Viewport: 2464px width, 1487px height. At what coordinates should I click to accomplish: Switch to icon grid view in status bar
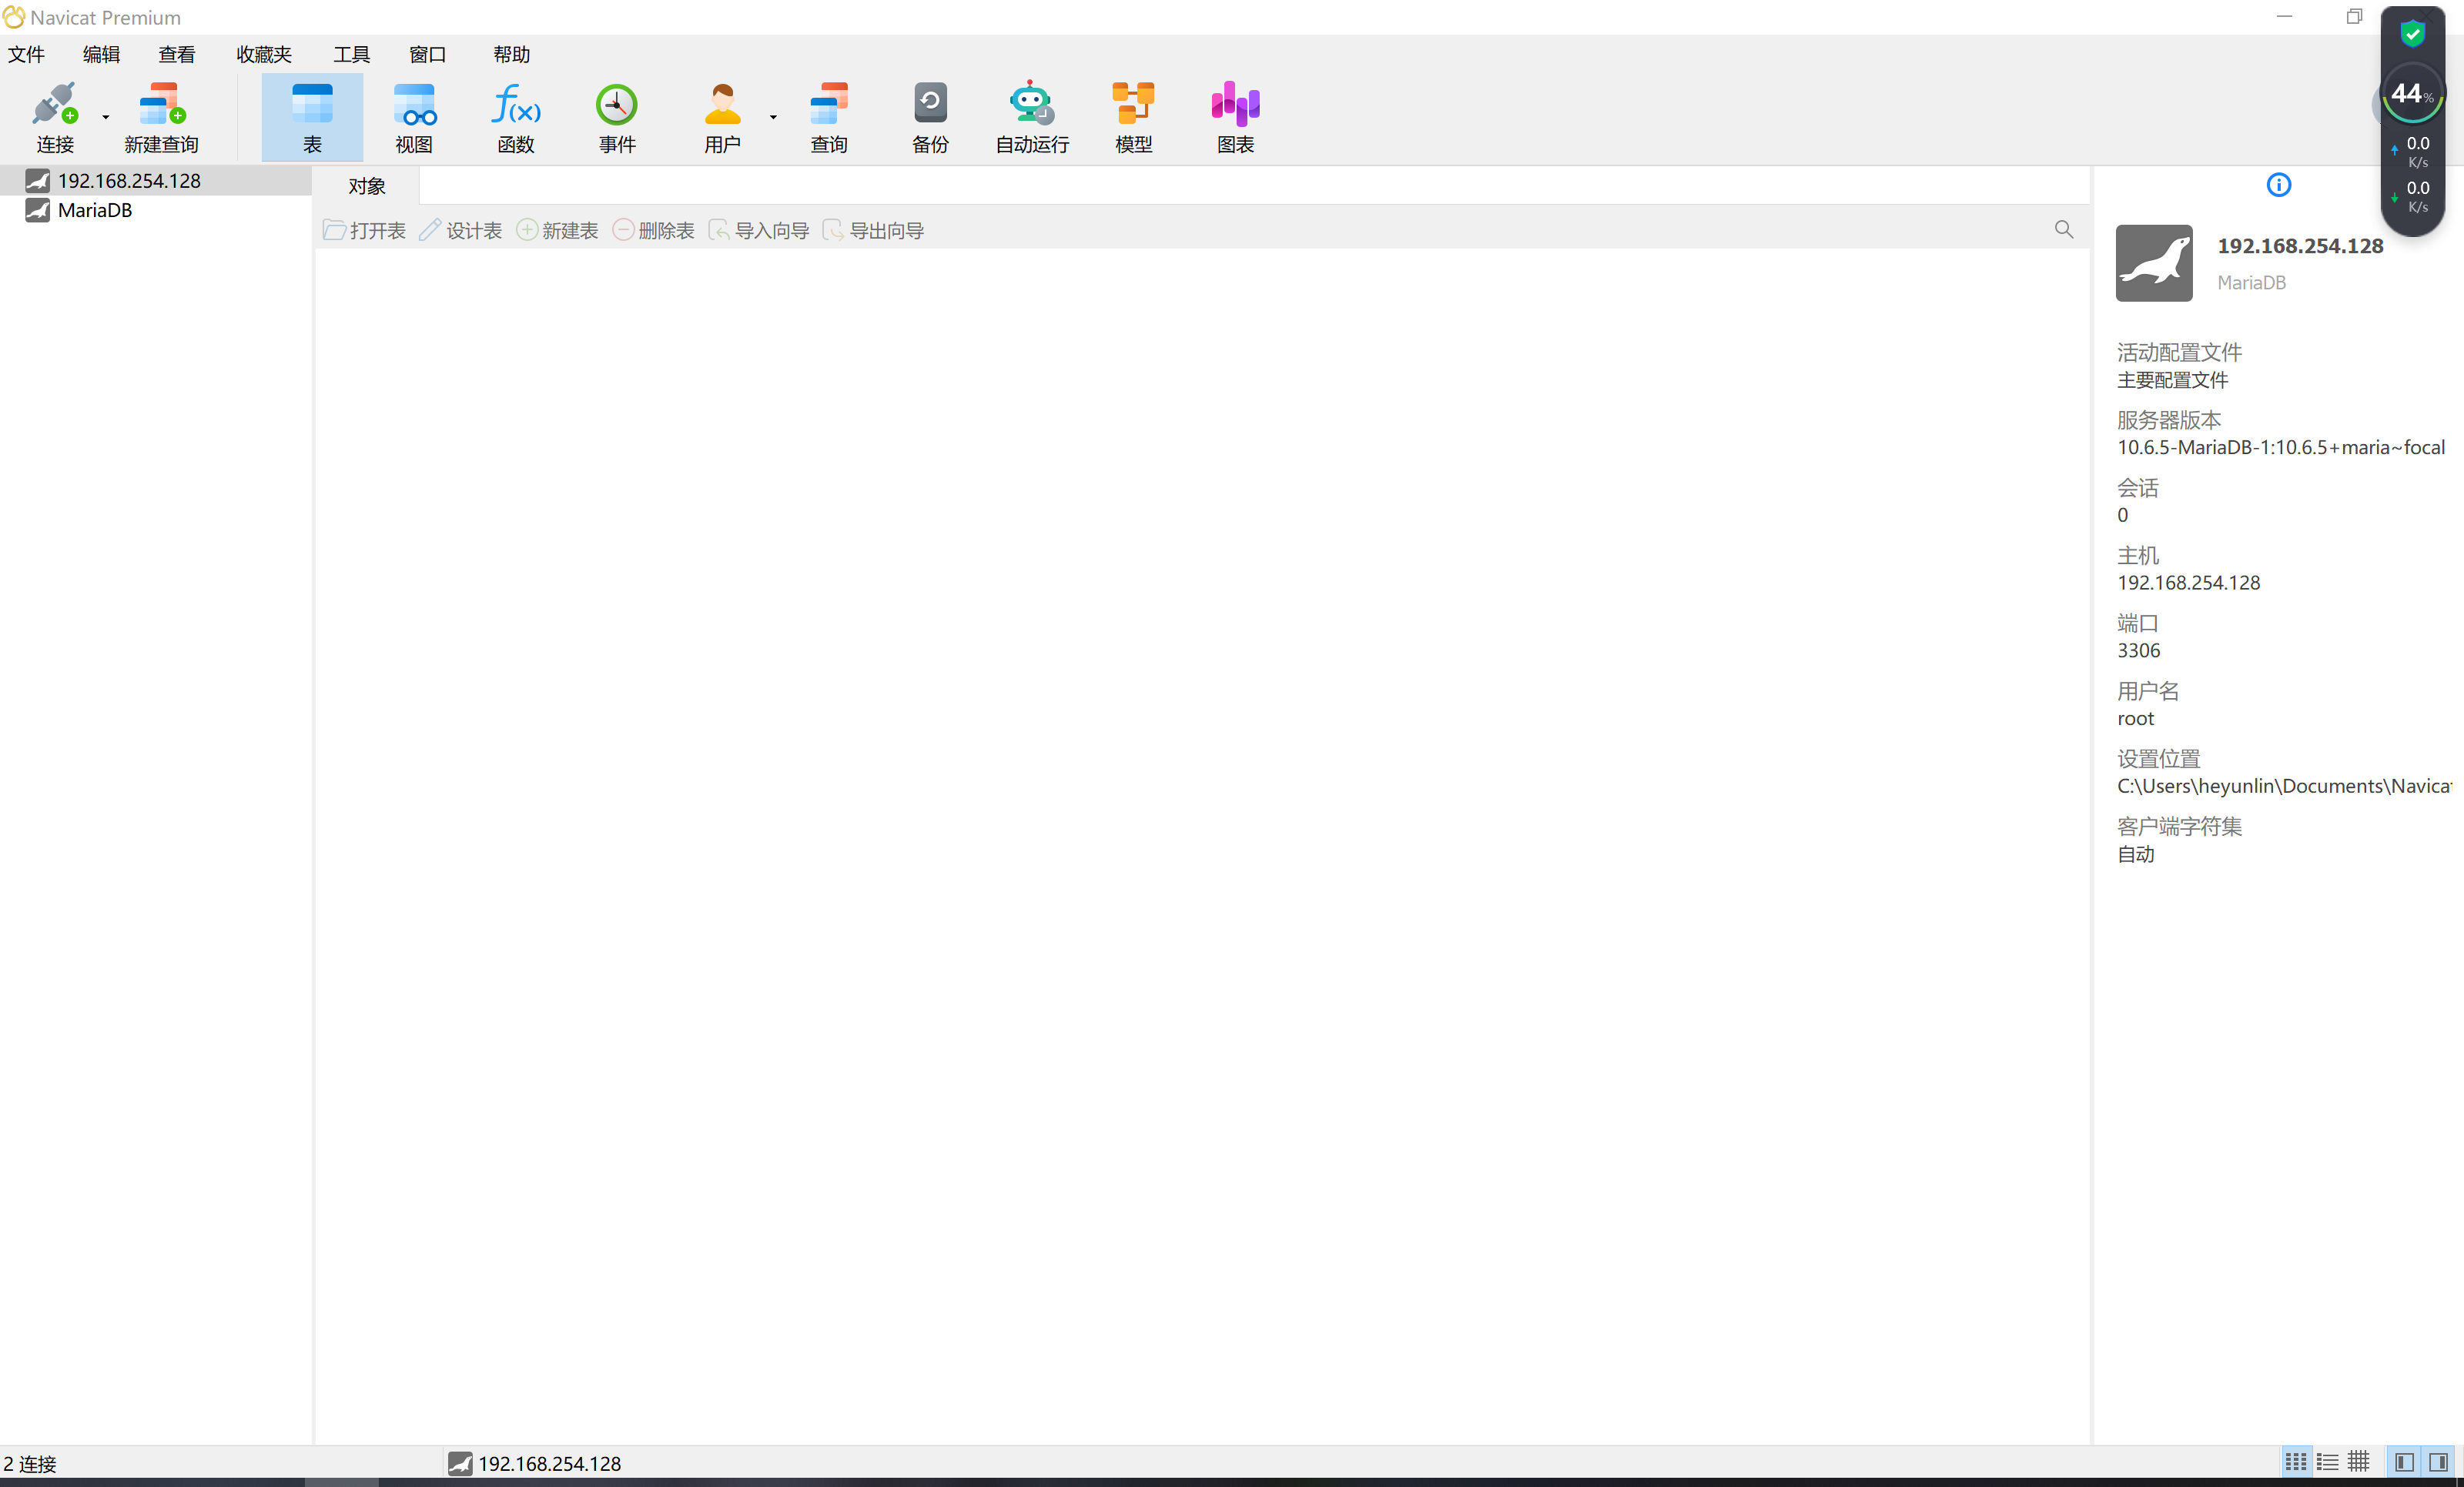[x=2296, y=1462]
